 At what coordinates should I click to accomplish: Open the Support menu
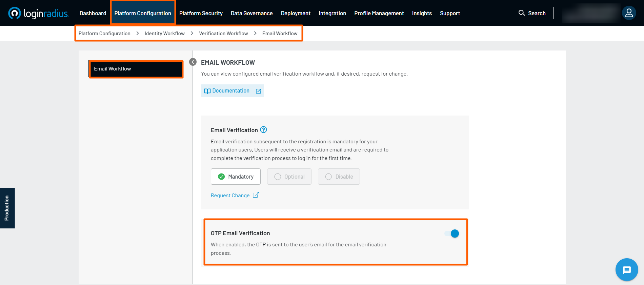click(x=450, y=13)
